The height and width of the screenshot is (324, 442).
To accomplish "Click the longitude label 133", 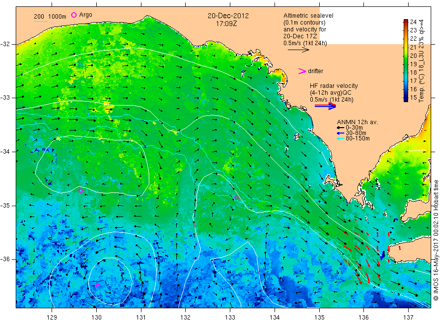I will [x=230, y=318].
